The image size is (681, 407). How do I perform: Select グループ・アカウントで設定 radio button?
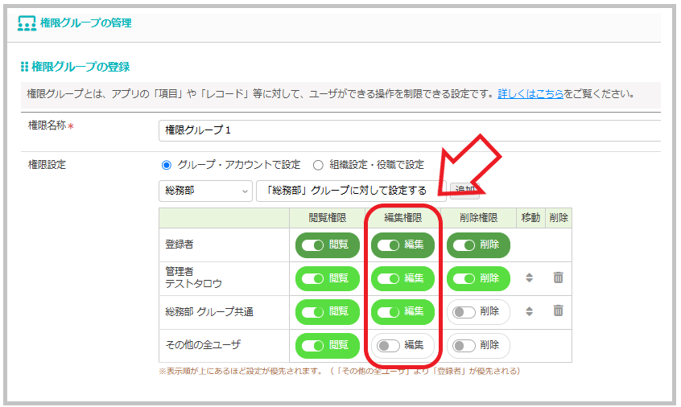click(x=167, y=165)
